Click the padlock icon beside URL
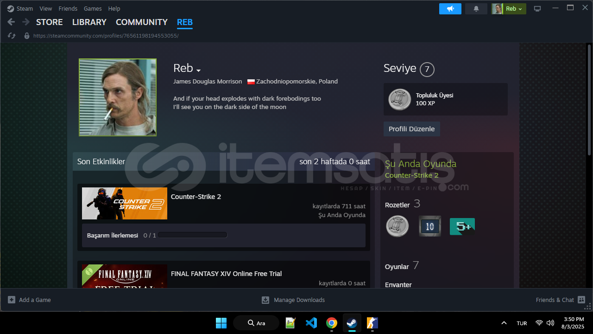Screen dimensions: 593x334 pyautogui.click(x=27, y=36)
